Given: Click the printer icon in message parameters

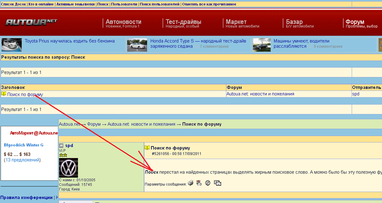Looking at the screenshot, I should point(191,183).
